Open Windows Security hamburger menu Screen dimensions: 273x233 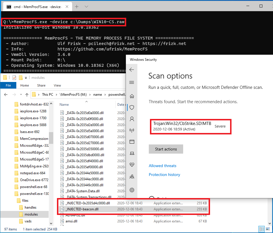coord(132,82)
